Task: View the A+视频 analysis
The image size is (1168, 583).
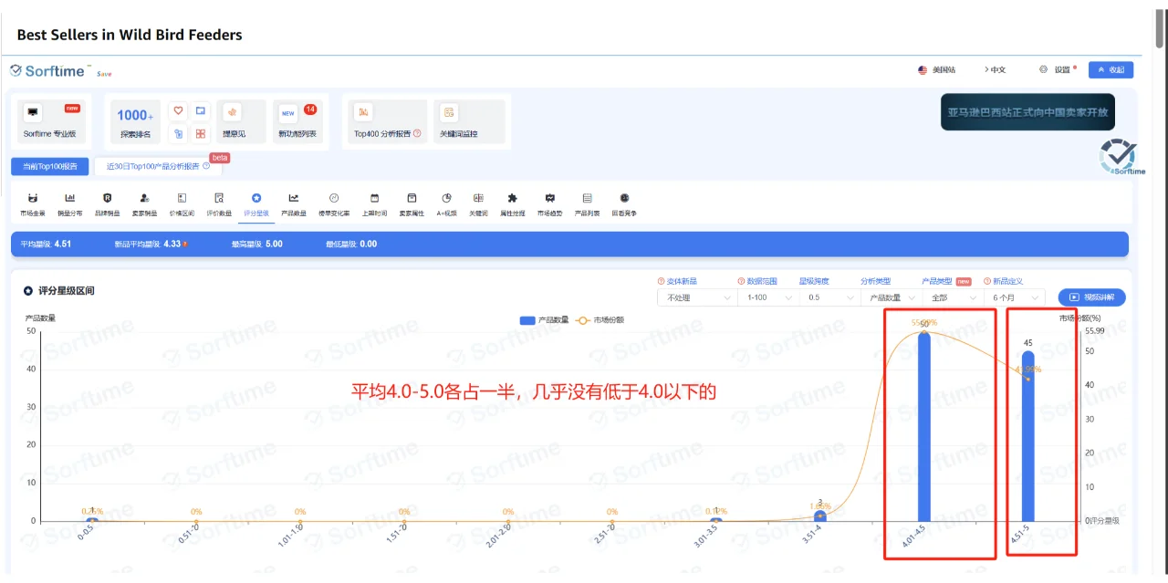Action: (x=446, y=202)
